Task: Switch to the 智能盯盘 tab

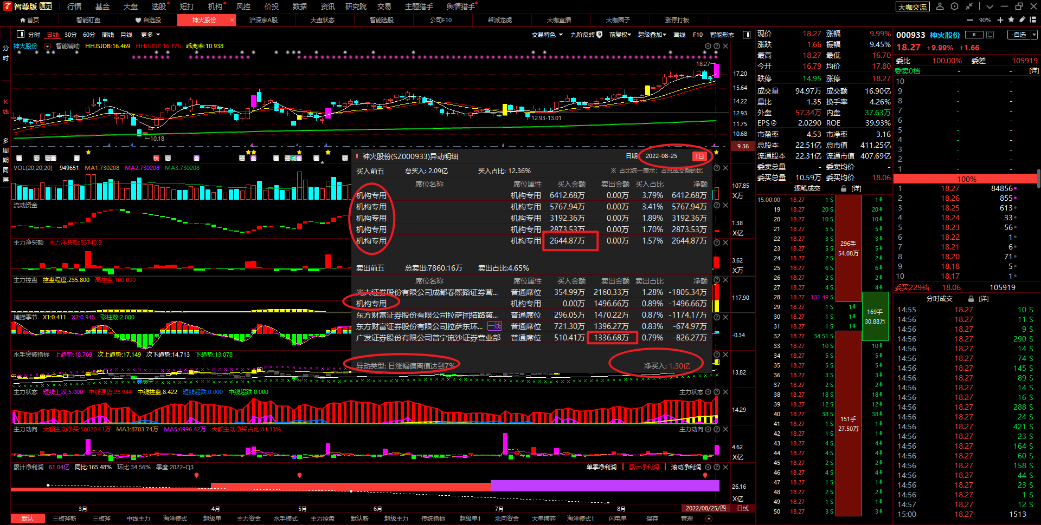Action: [x=88, y=20]
